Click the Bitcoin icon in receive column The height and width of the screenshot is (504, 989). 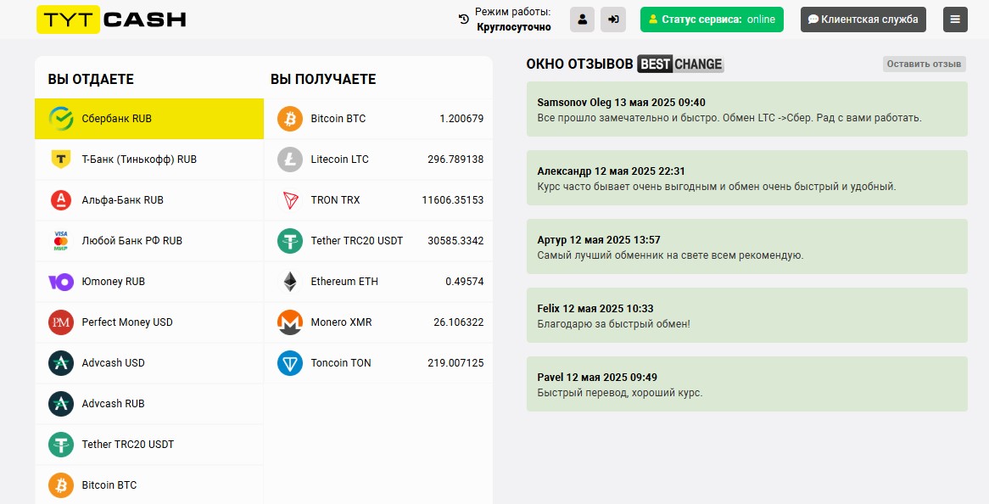(x=290, y=119)
